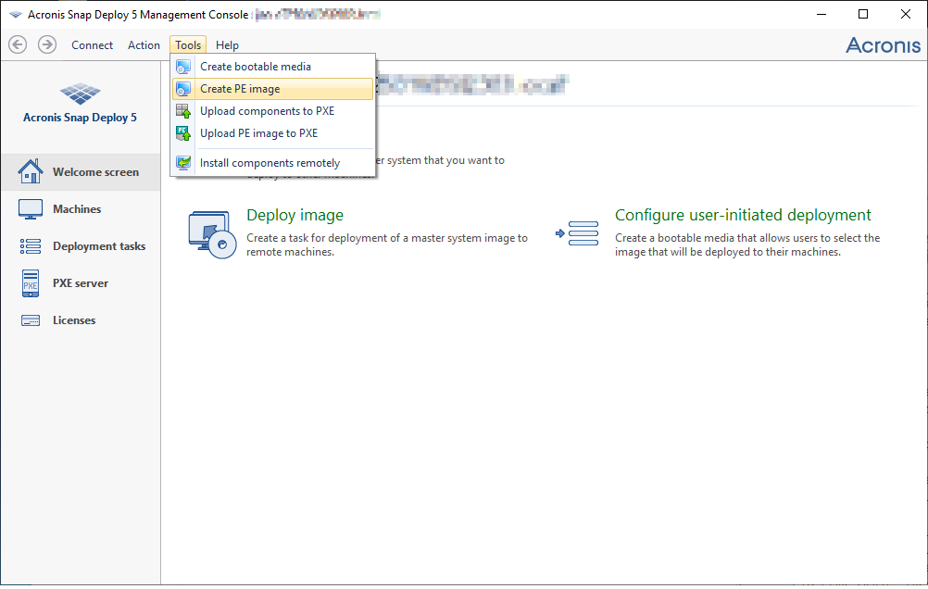Select Create bootable media menu entry
928x589 pixels.
coord(256,67)
